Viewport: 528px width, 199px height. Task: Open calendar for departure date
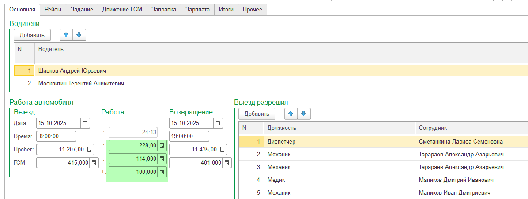pyautogui.click(x=86, y=123)
